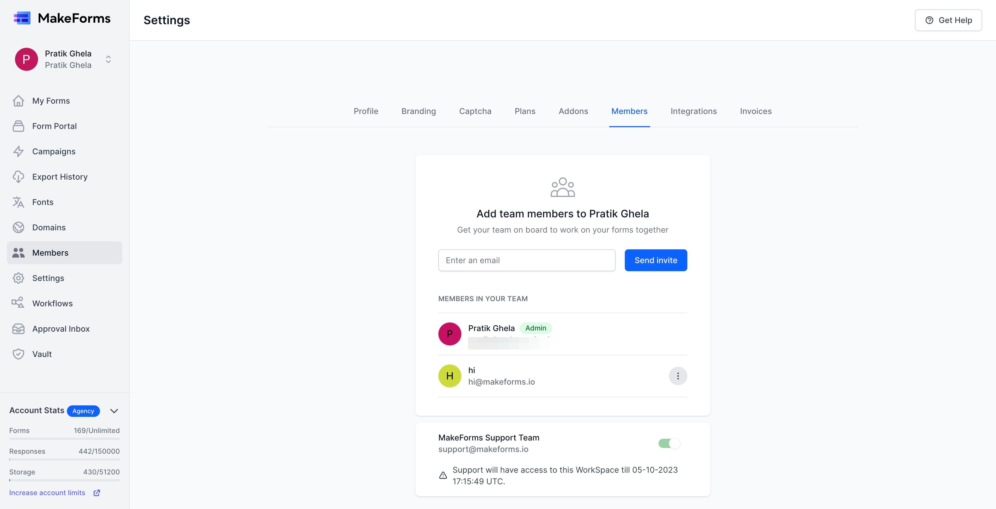Click the My Forms home icon
996x509 pixels.
coord(18,101)
